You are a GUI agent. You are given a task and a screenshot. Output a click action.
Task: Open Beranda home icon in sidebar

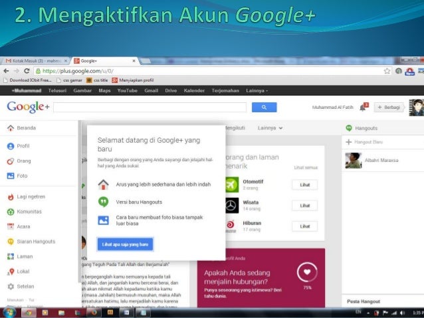click(x=11, y=127)
